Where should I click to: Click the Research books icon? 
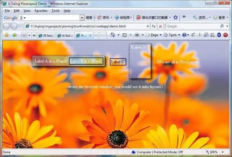[212, 35]
